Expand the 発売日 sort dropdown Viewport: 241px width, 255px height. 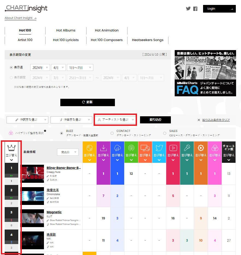[68, 152]
